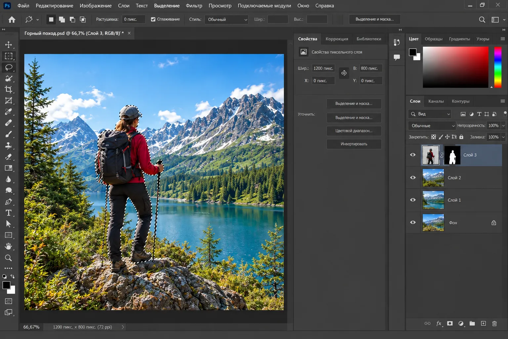The image size is (508, 339).
Task: Create a new group folder icon
Action: click(x=472, y=323)
